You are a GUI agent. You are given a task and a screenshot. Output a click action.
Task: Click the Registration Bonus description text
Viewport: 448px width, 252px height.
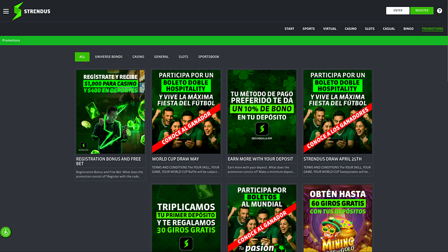point(110,174)
